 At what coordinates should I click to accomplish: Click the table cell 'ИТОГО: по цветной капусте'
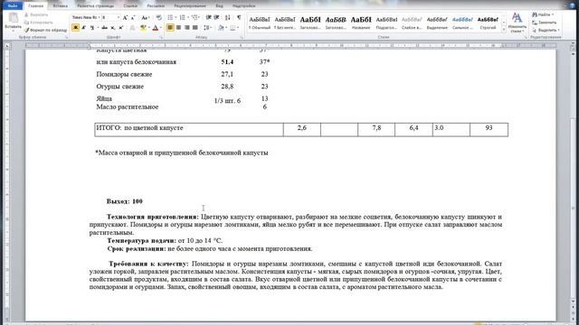[x=189, y=130]
